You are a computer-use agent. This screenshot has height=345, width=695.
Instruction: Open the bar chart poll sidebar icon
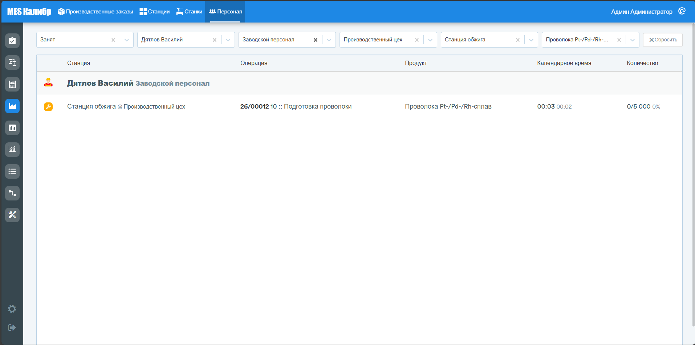pos(12,128)
